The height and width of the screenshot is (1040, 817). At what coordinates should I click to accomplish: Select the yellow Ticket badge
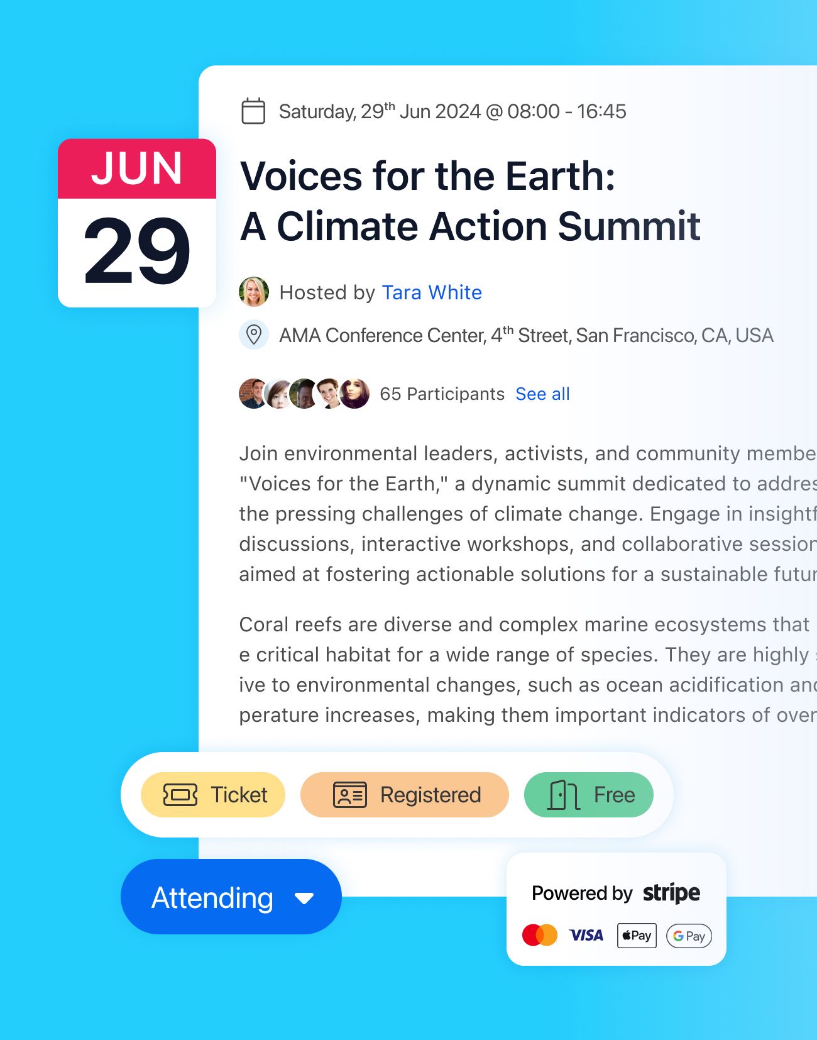(213, 795)
